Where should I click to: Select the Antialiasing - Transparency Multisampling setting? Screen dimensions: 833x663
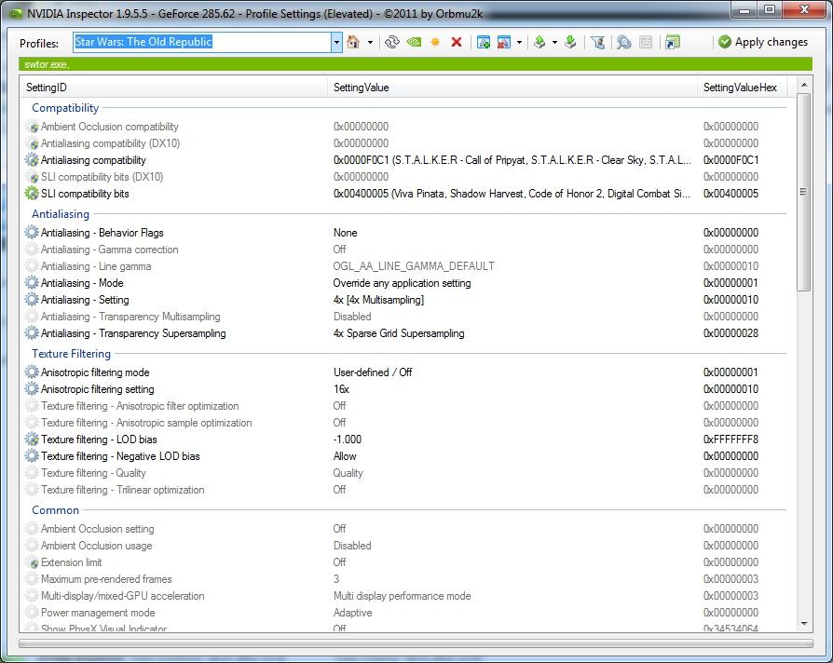click(x=130, y=317)
